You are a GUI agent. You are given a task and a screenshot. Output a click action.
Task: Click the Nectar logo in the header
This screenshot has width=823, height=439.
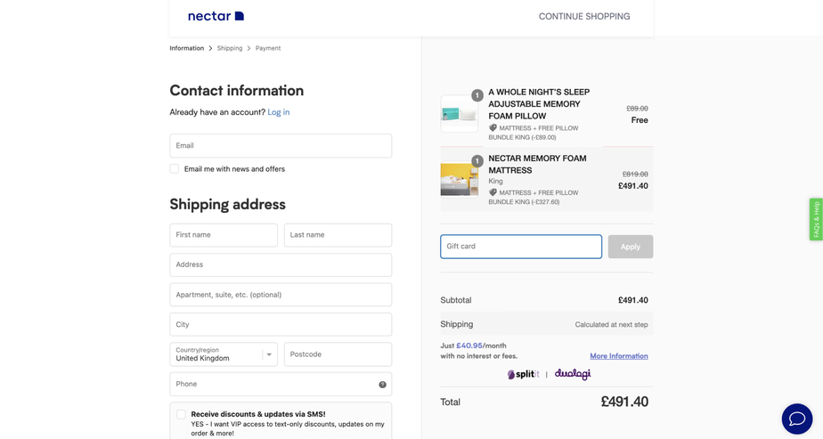click(216, 16)
